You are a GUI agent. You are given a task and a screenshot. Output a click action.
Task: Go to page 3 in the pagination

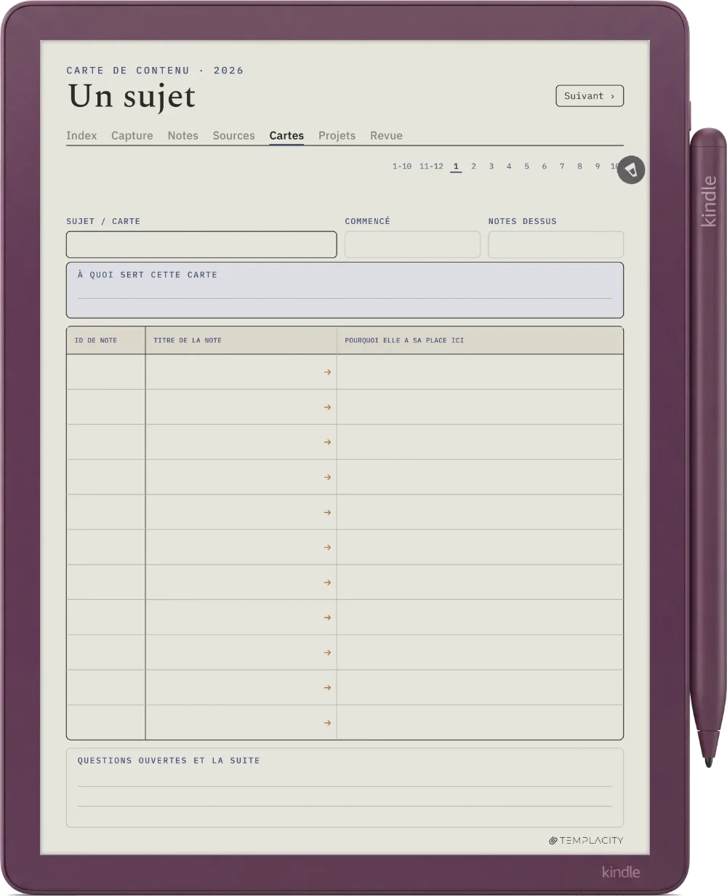point(491,167)
